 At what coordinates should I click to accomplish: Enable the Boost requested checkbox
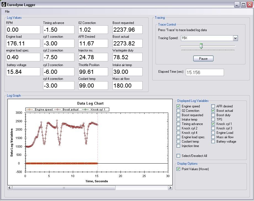click(178, 115)
